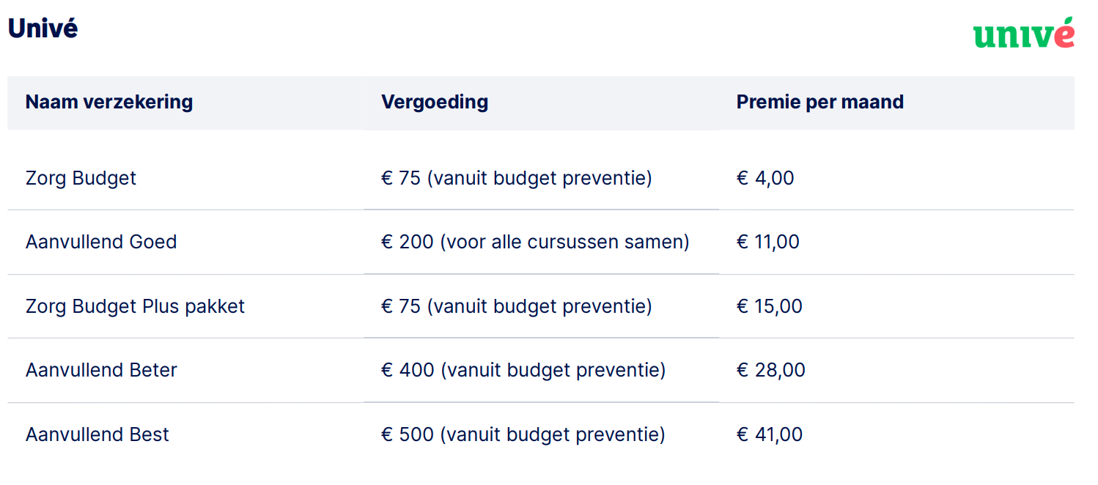
Task: Click Zorg Budget's € 75 reimbursement cell
Action: (517, 178)
